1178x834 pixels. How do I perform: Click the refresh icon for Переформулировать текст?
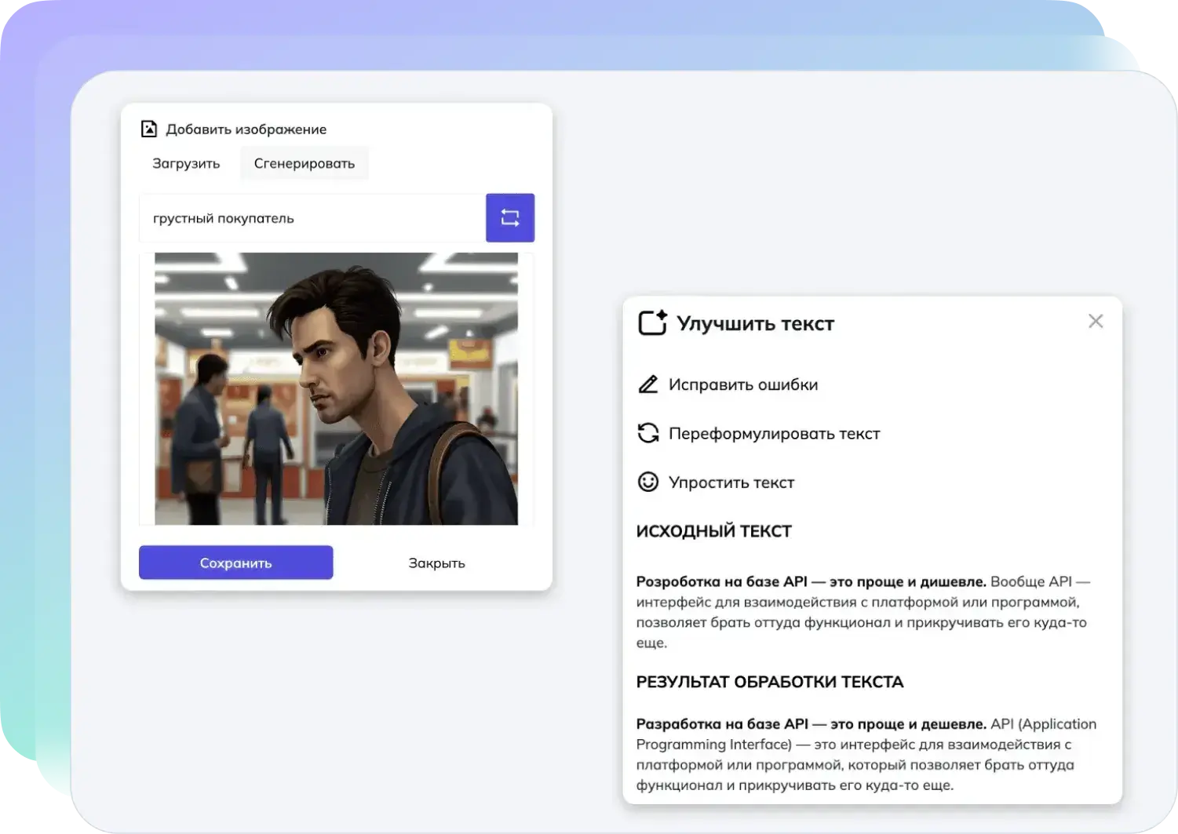click(x=648, y=433)
